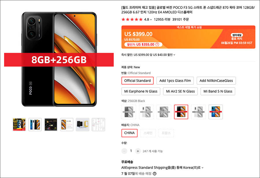
Task: Select the Official Standard bundle option
Action: click(x=138, y=81)
